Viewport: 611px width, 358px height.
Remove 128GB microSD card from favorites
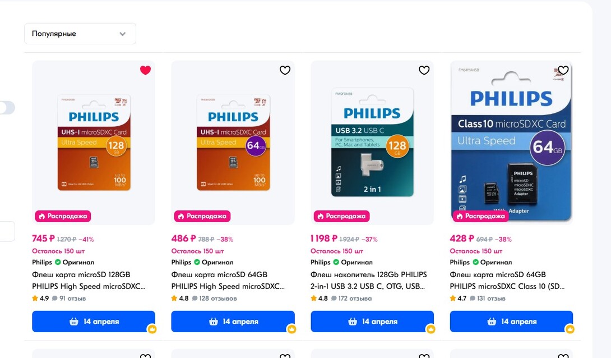tap(145, 70)
